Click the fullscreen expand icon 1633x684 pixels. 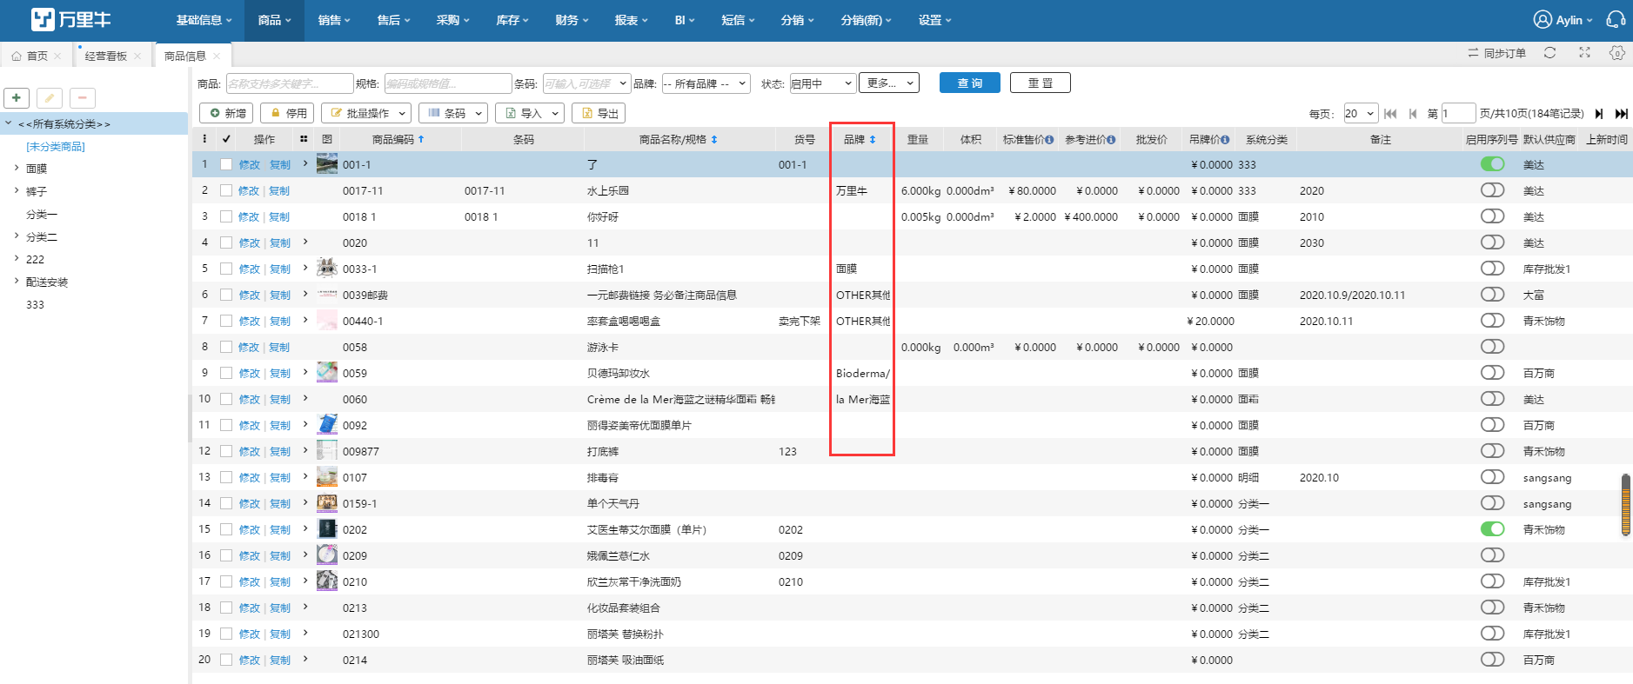click(1584, 53)
